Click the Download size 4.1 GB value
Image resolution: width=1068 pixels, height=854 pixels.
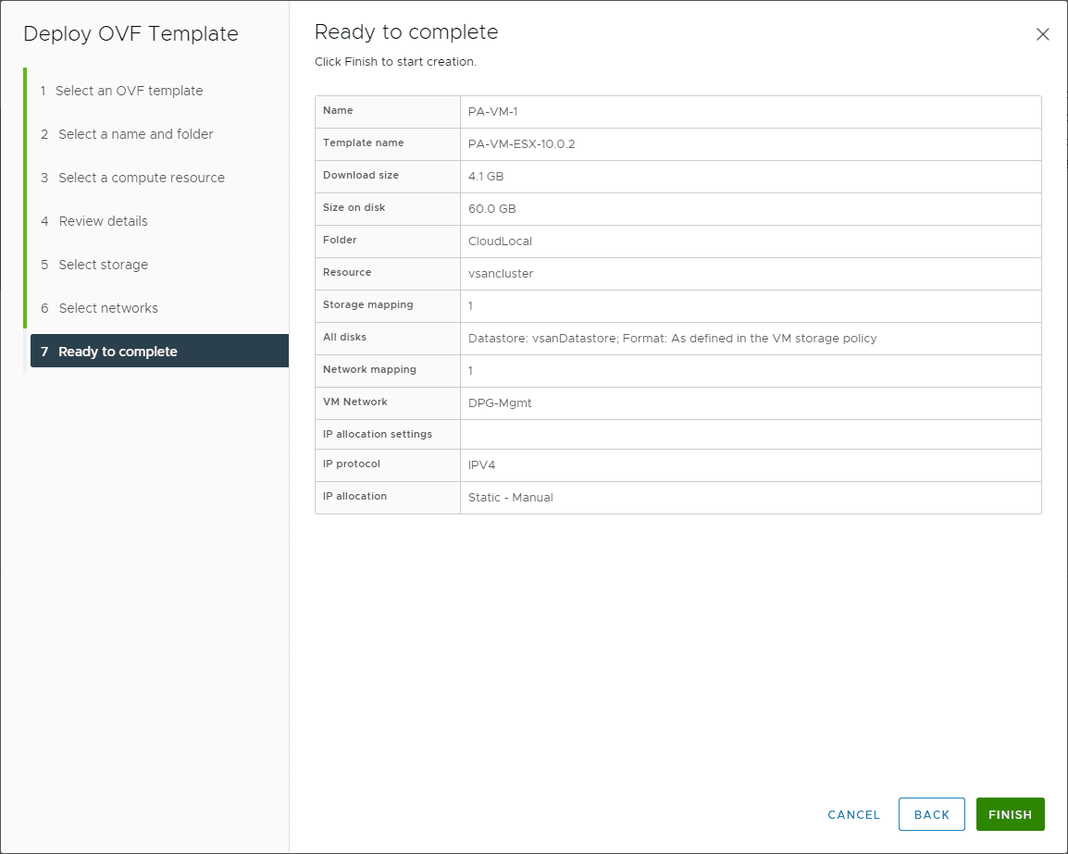coord(486,177)
